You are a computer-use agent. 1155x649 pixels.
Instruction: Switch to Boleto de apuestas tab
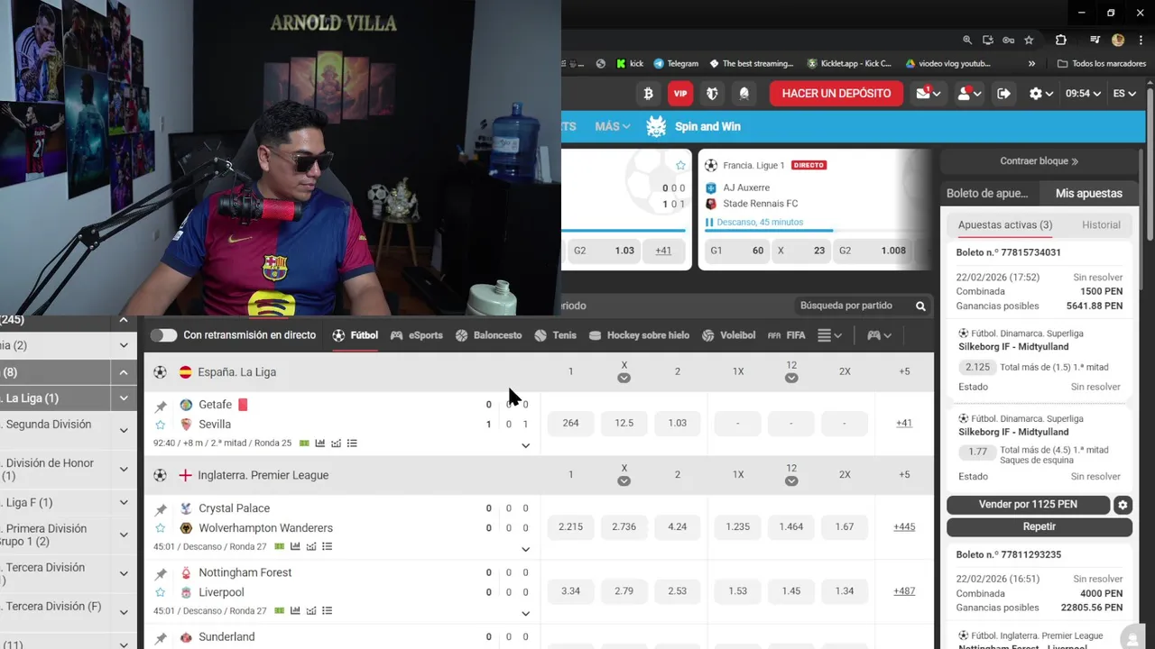(986, 194)
